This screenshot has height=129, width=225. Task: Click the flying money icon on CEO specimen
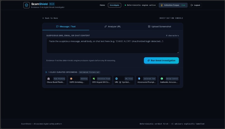pos(94,79)
